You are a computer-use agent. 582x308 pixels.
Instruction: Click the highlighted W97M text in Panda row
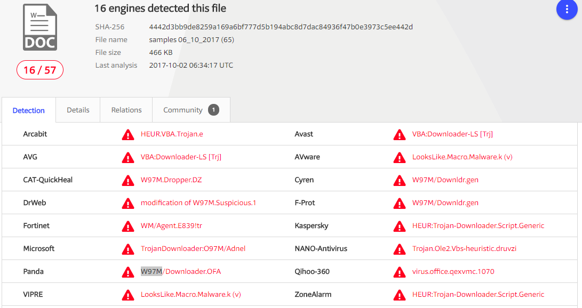152,272
